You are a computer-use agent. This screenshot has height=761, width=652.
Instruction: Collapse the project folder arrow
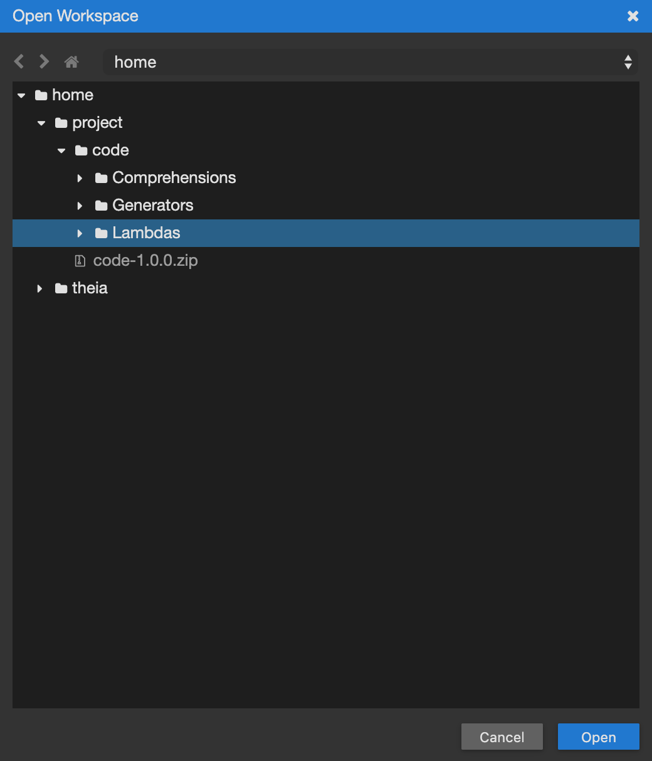[x=41, y=123]
